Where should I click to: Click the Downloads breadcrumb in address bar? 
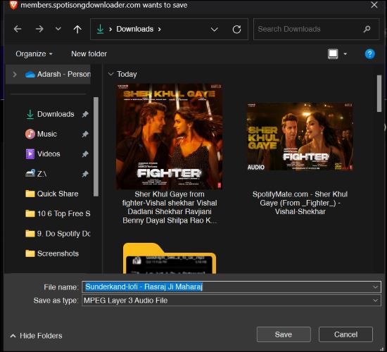point(135,29)
